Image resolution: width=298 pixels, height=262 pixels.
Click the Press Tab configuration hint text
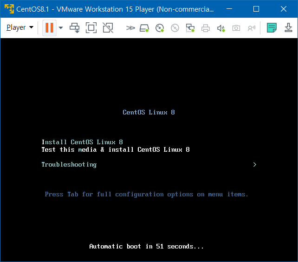146,195
